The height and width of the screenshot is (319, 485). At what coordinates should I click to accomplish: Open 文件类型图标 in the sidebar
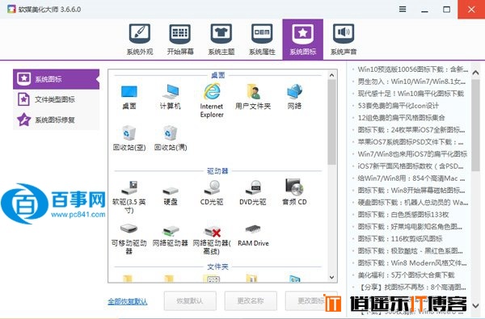(56, 99)
